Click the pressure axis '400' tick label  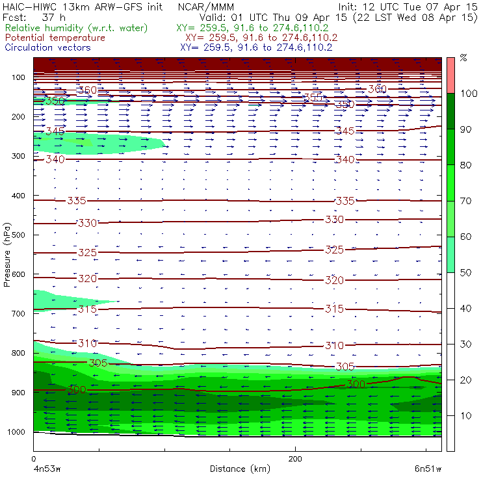(18, 196)
